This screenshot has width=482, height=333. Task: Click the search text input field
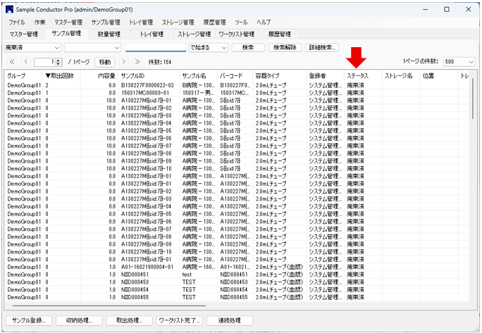(155, 47)
